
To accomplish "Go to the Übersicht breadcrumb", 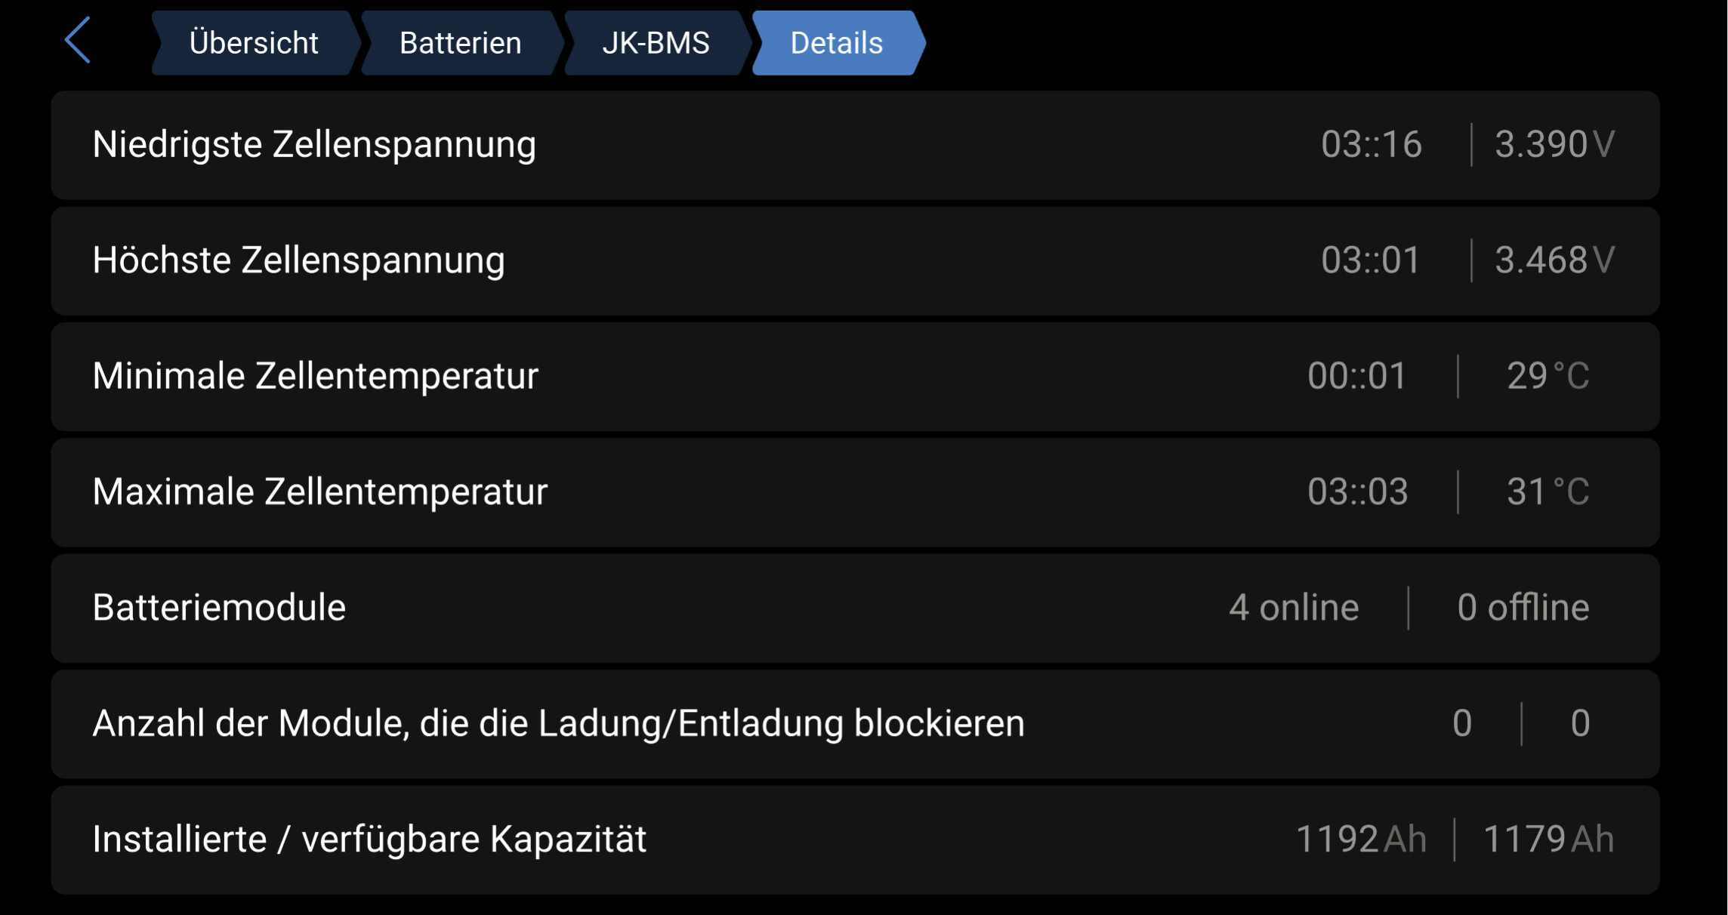I will [x=255, y=43].
